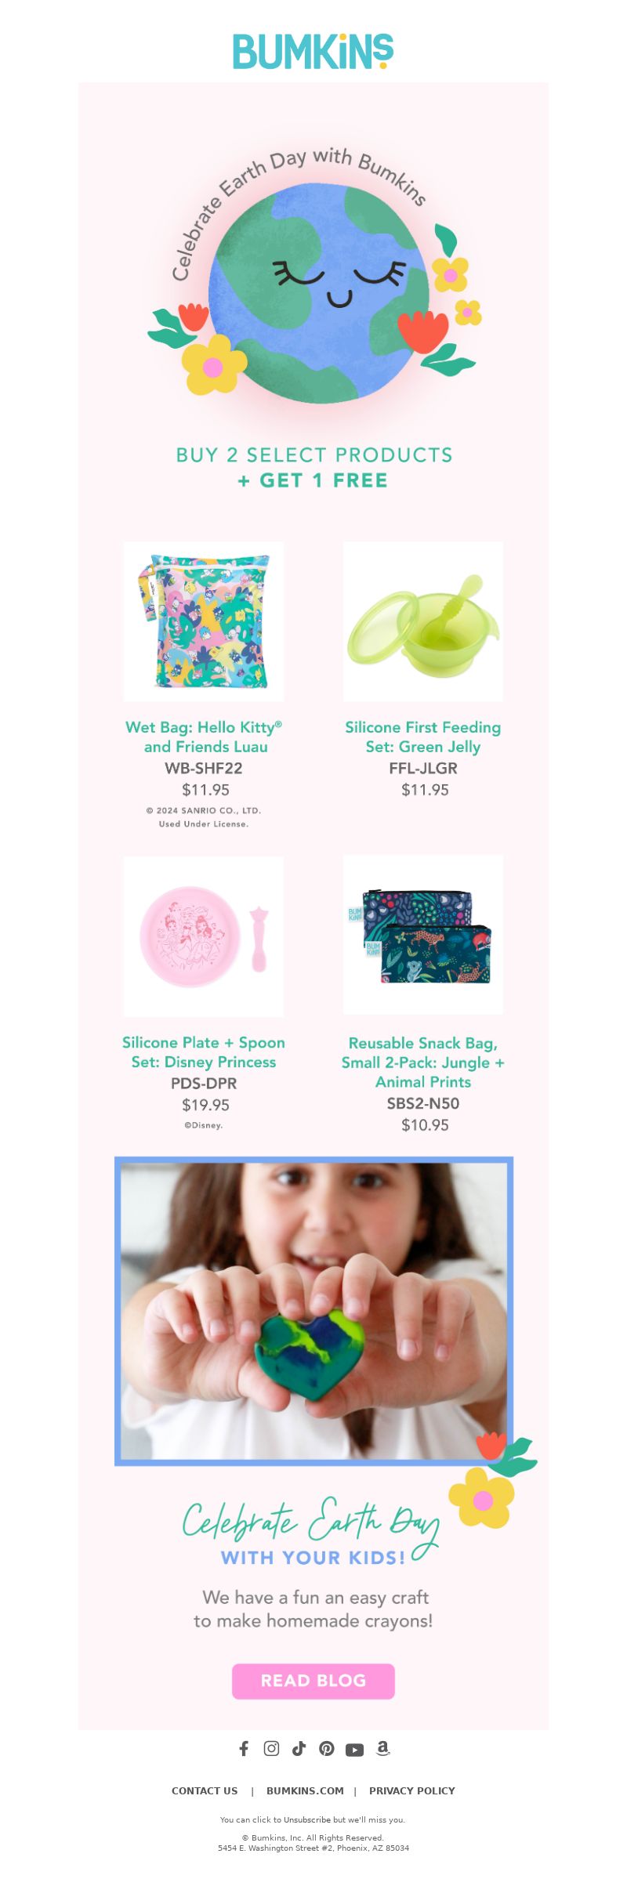Open the Facebook social icon
This screenshot has height=1897, width=627.
[x=244, y=1748]
